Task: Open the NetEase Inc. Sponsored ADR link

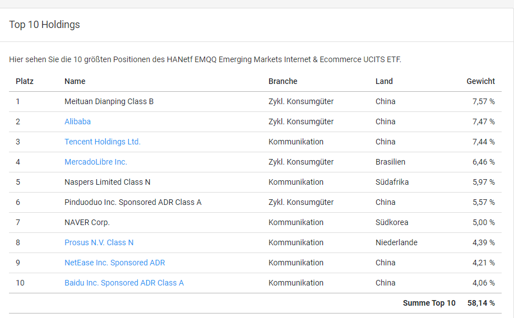Action: (x=114, y=263)
